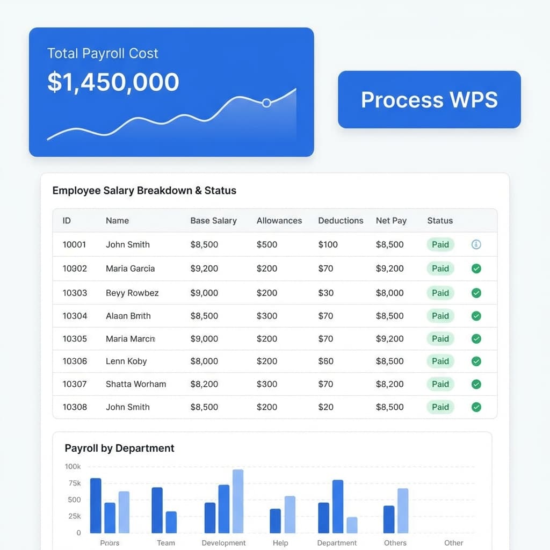Image resolution: width=550 pixels, height=550 pixels.
Task: Expand the Status column header
Action: [440, 221]
